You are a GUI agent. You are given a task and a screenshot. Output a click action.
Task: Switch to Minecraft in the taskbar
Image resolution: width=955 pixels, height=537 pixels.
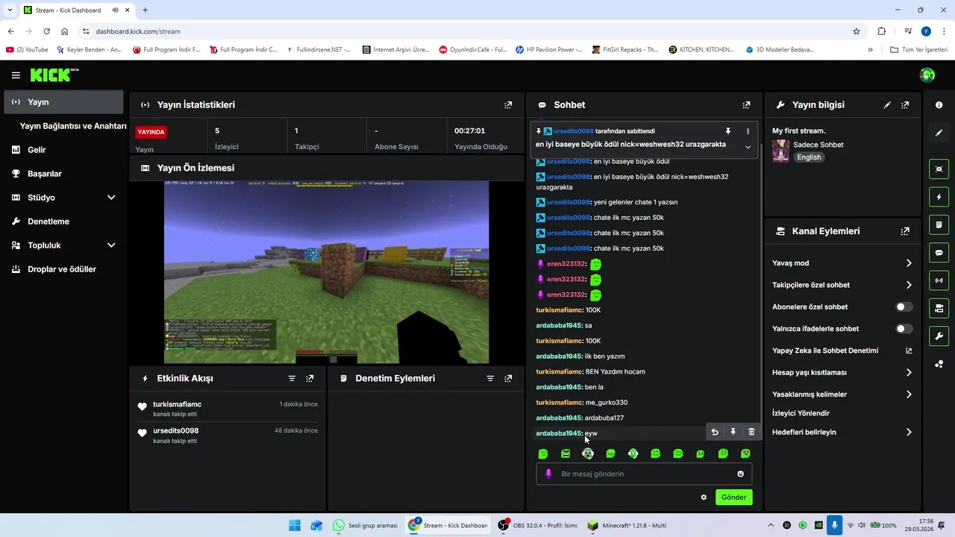pos(627,525)
